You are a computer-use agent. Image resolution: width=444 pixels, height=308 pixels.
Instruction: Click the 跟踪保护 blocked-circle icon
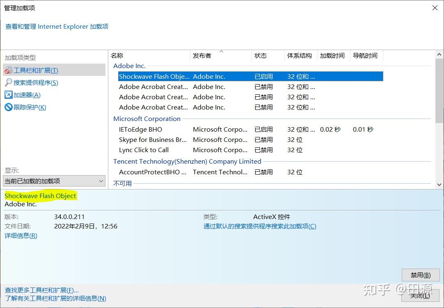(x=9, y=107)
